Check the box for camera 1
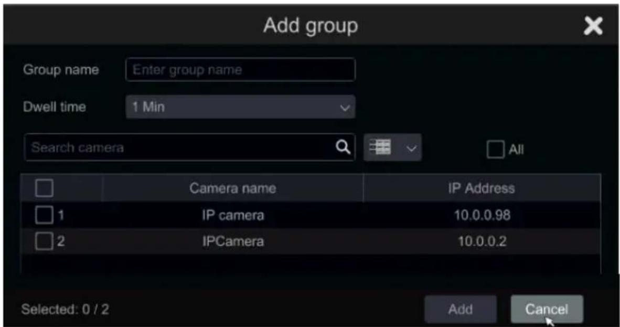620x327 pixels. coord(44,215)
